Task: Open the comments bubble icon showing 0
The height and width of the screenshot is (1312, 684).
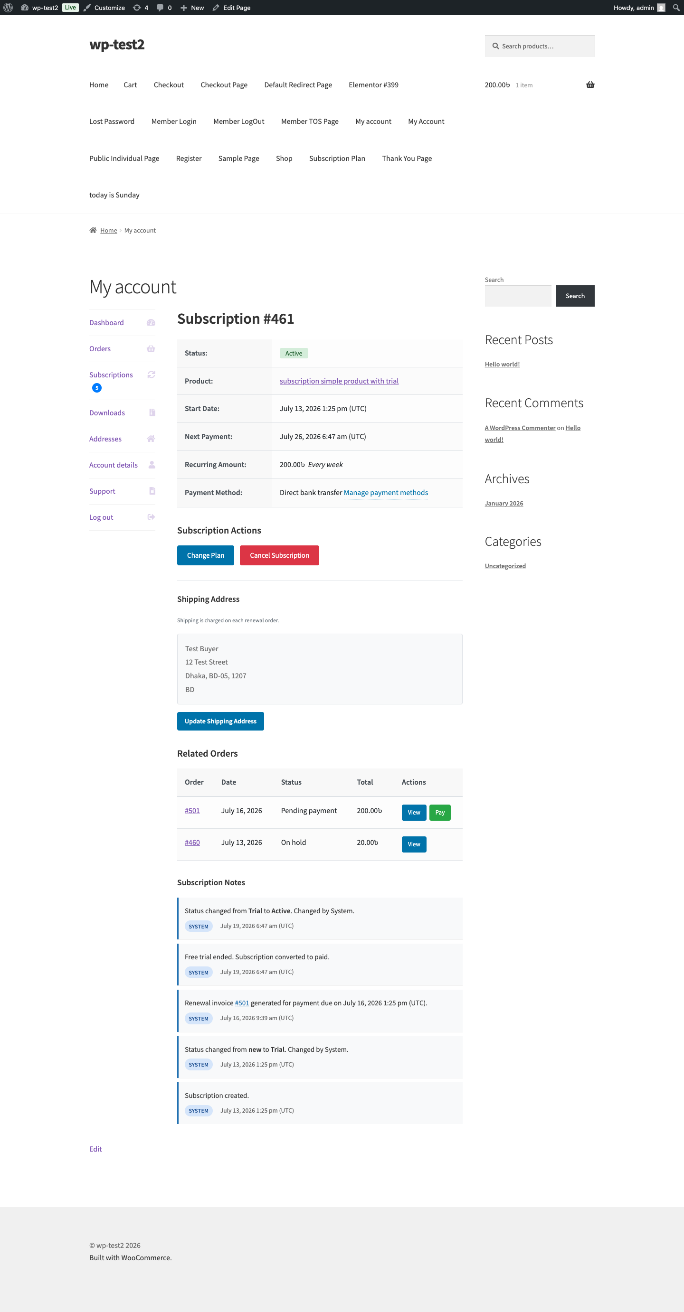Action: point(163,8)
